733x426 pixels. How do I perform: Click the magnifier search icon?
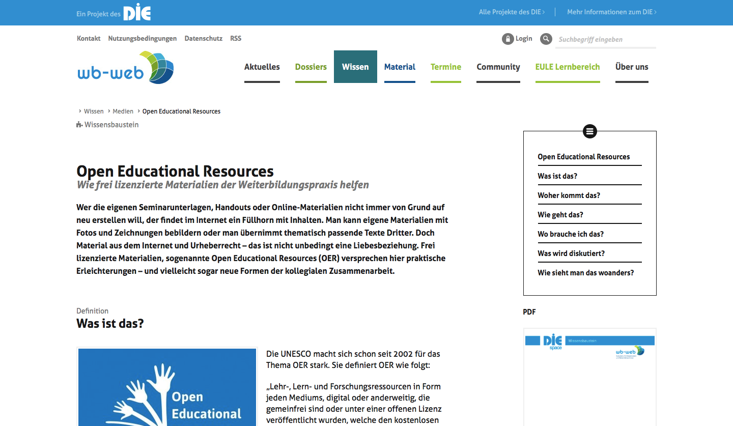[x=546, y=39]
